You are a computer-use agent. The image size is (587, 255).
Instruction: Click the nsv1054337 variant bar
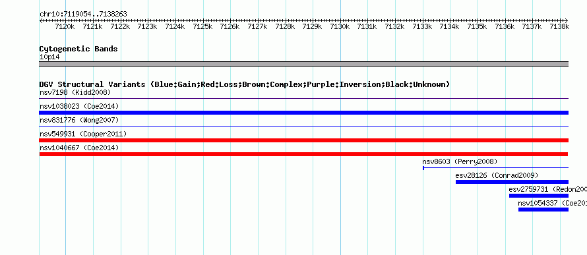pyautogui.click(x=543, y=210)
